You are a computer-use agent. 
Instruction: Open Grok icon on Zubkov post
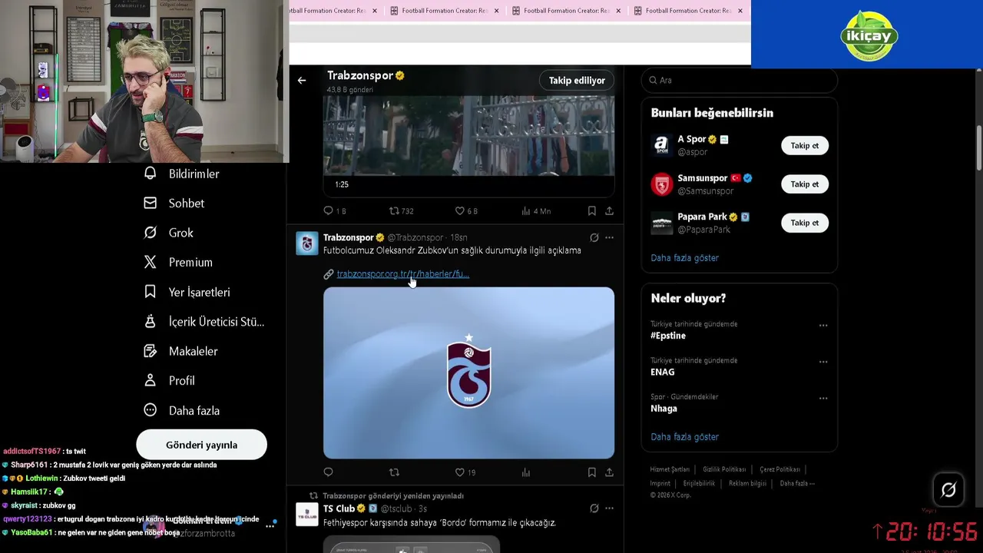pos(594,237)
